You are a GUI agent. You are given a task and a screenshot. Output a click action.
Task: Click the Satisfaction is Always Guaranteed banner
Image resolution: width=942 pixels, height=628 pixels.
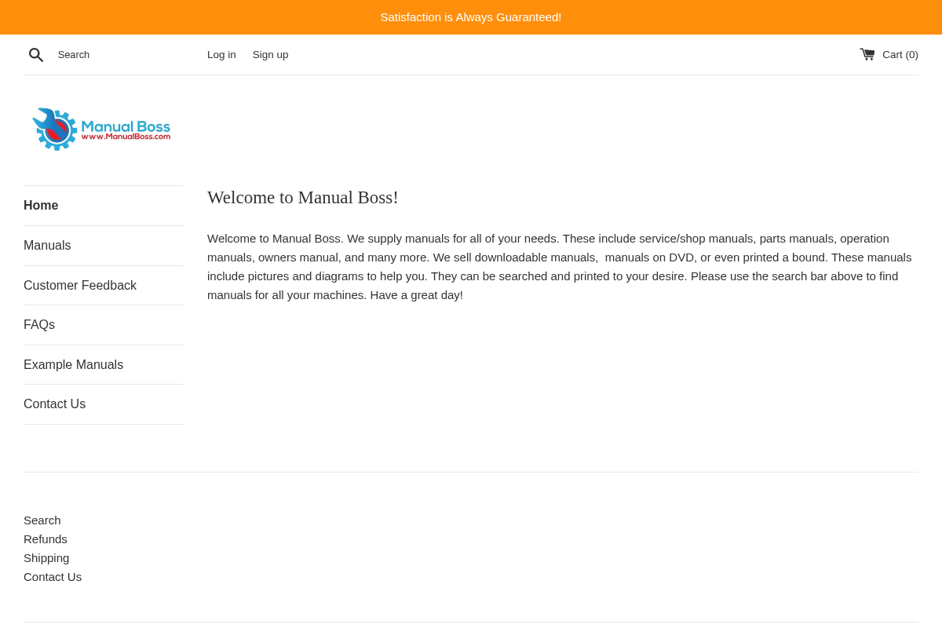[x=471, y=16]
